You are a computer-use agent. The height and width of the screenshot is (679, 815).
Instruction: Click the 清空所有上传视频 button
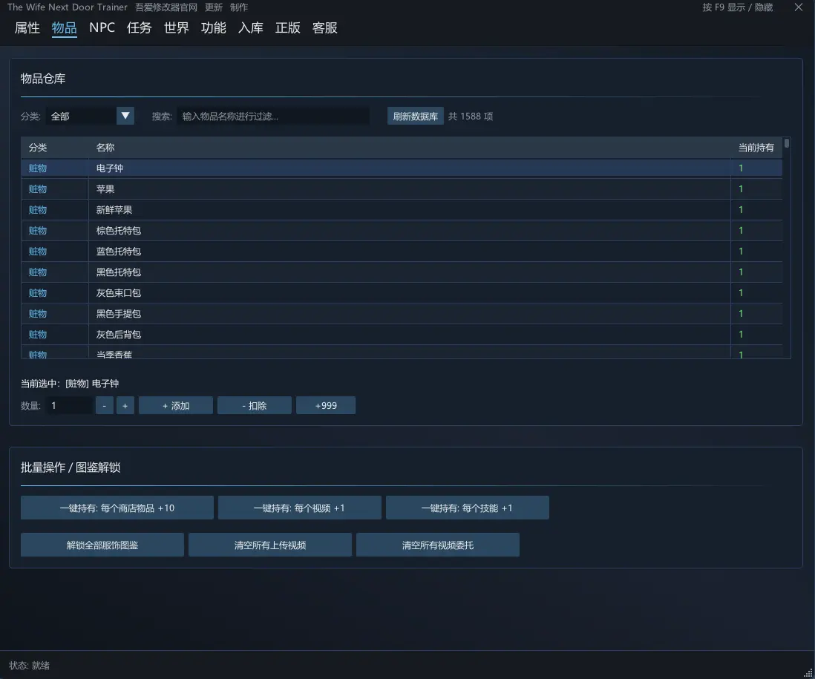270,545
